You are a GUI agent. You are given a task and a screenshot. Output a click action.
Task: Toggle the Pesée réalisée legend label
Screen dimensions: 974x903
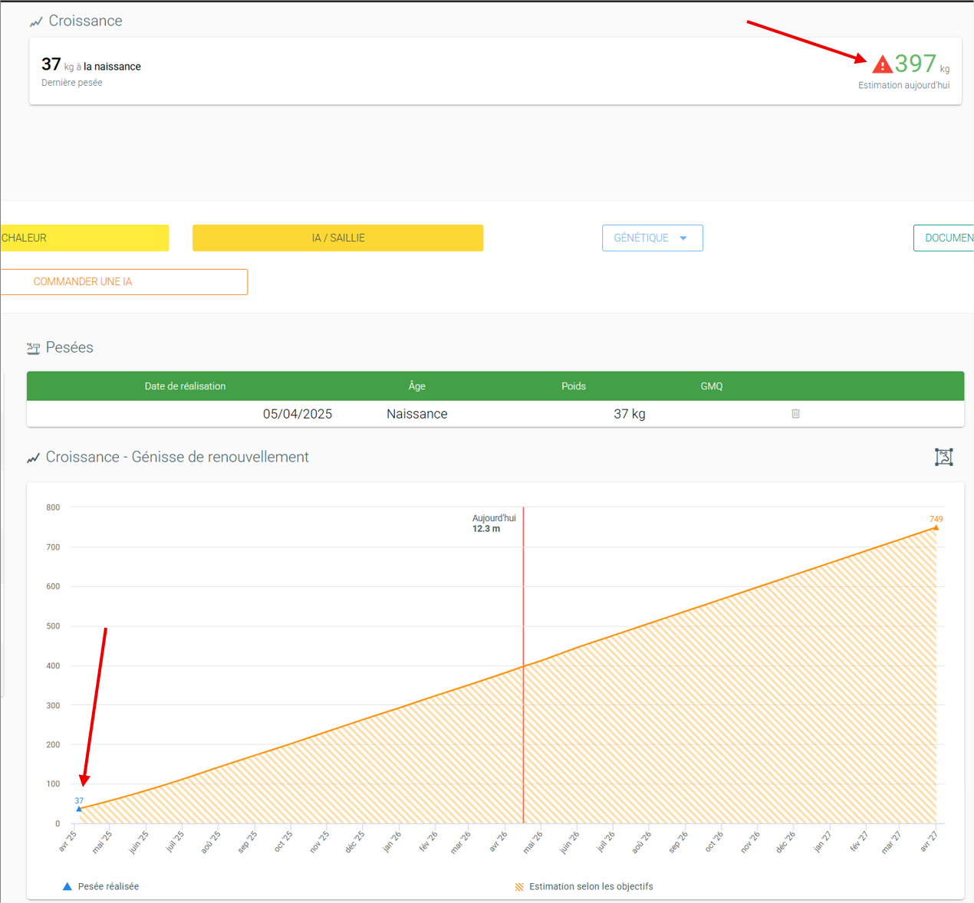click(108, 886)
